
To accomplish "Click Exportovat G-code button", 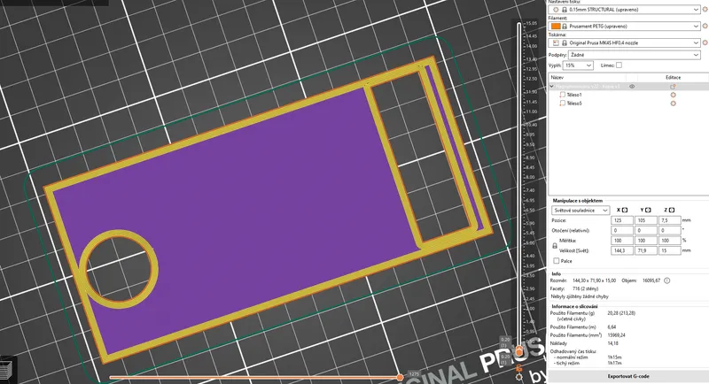I will tap(626, 376).
